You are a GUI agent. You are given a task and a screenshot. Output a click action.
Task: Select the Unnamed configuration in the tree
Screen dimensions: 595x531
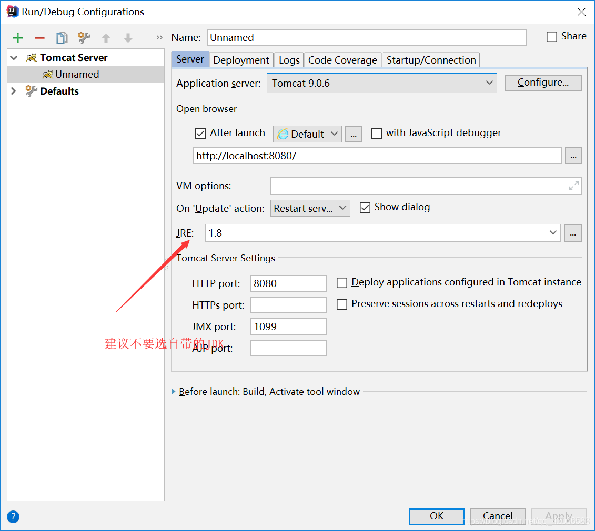[x=86, y=74]
